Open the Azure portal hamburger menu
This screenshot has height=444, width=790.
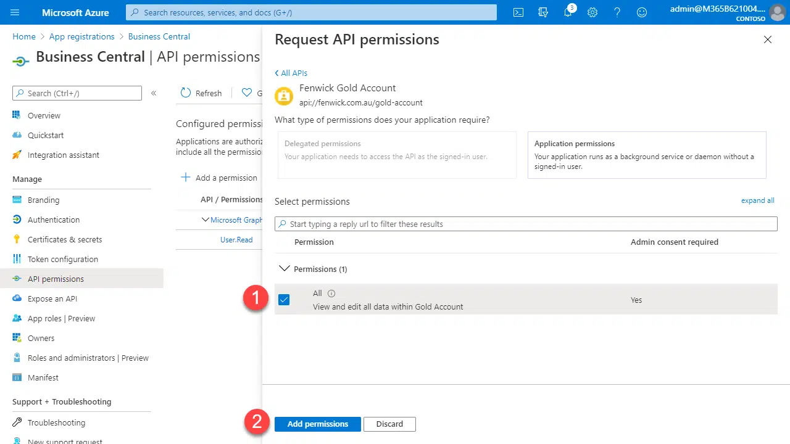15,12
